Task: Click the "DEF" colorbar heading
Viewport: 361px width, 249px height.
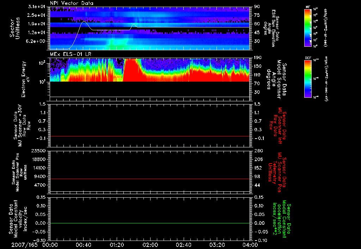Action: [308, 58]
